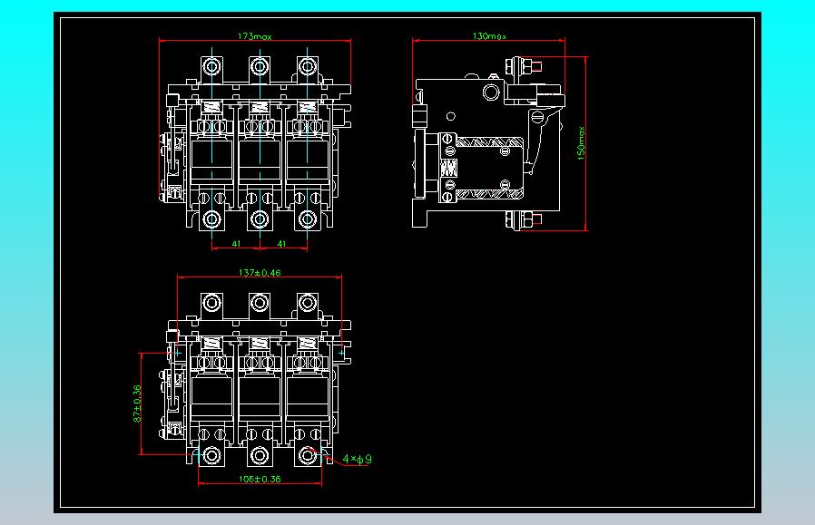Select the 130max side-view dimension text
Viewport: 815px width, 525px height.
pyautogui.click(x=489, y=36)
